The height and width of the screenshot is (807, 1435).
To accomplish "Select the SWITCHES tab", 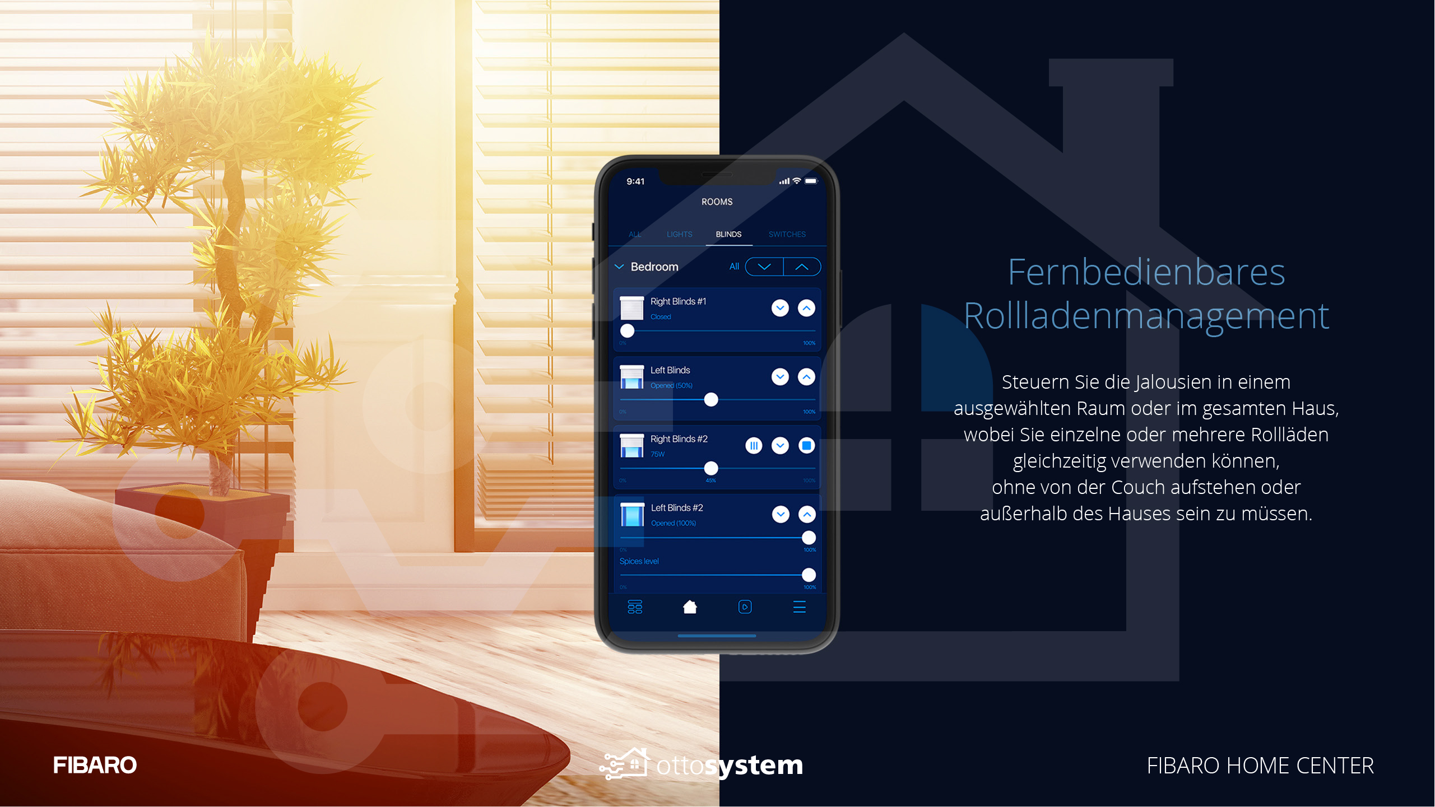I will point(787,234).
